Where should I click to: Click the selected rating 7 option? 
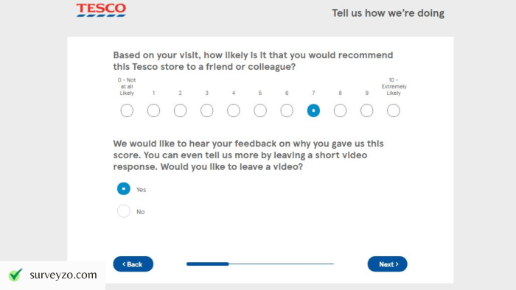coord(313,110)
